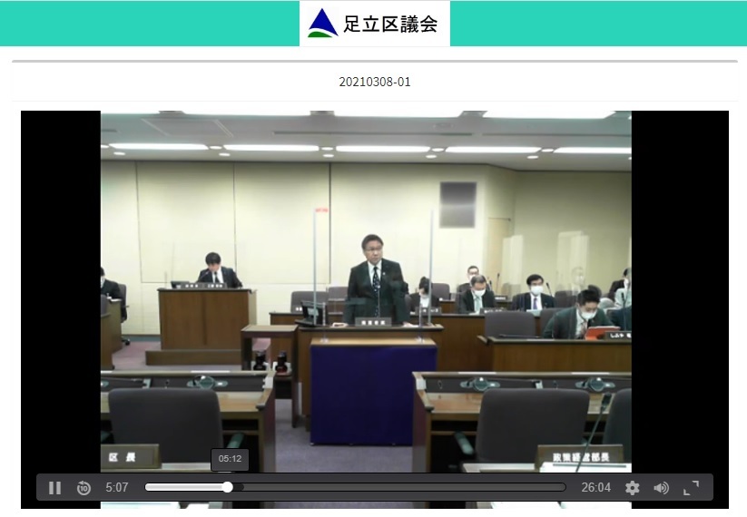This screenshot has width=747, height=517.
Task: Seek to unplayed portion of progress bar
Action: (399, 487)
